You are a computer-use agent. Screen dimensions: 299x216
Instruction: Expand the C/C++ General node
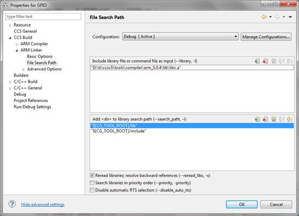10,88
